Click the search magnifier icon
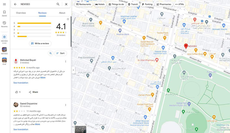 (x=58, y=4)
